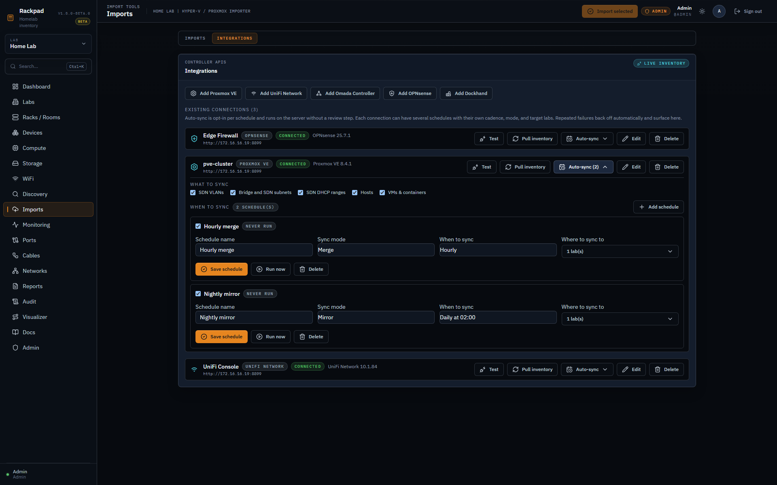Click the user avatar A icon
This screenshot has height=485, width=777.
719,11
